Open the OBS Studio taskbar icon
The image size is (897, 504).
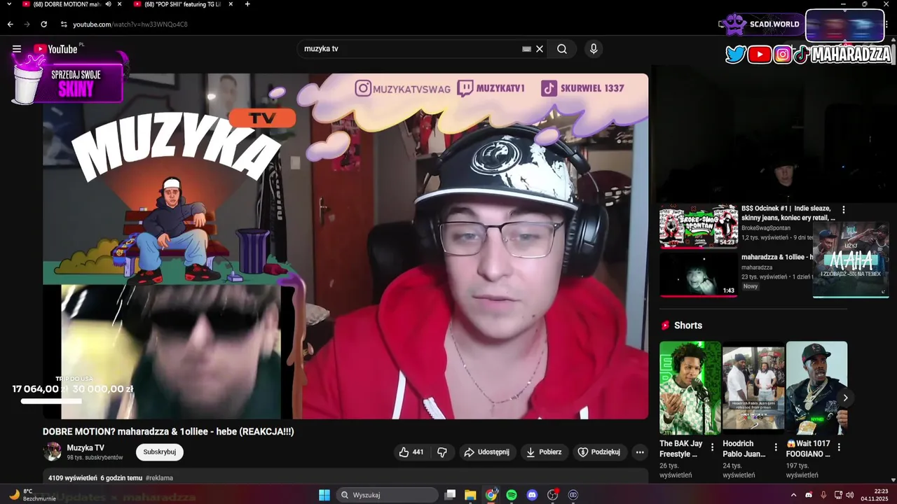(553, 495)
